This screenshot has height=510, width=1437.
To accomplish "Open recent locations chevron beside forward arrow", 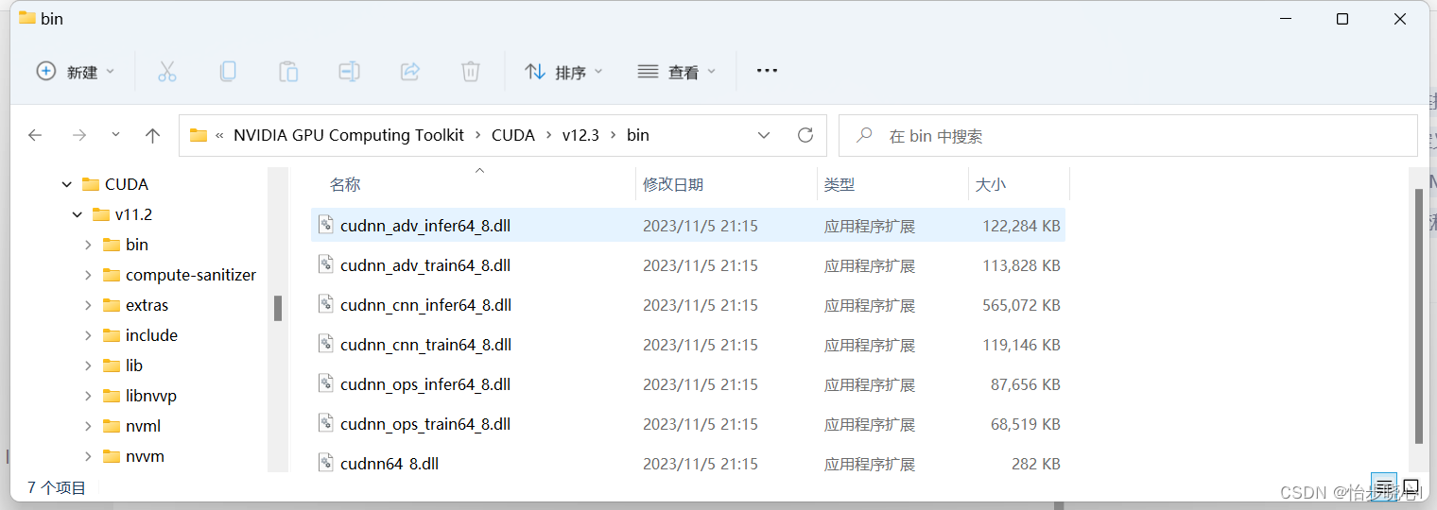I will [115, 135].
